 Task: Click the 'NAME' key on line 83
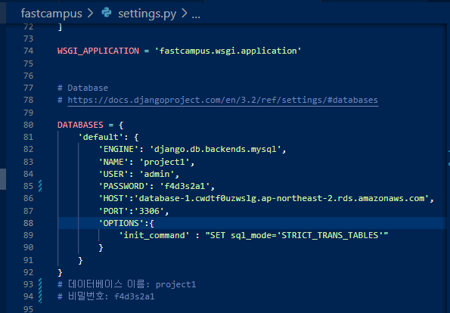click(x=113, y=162)
